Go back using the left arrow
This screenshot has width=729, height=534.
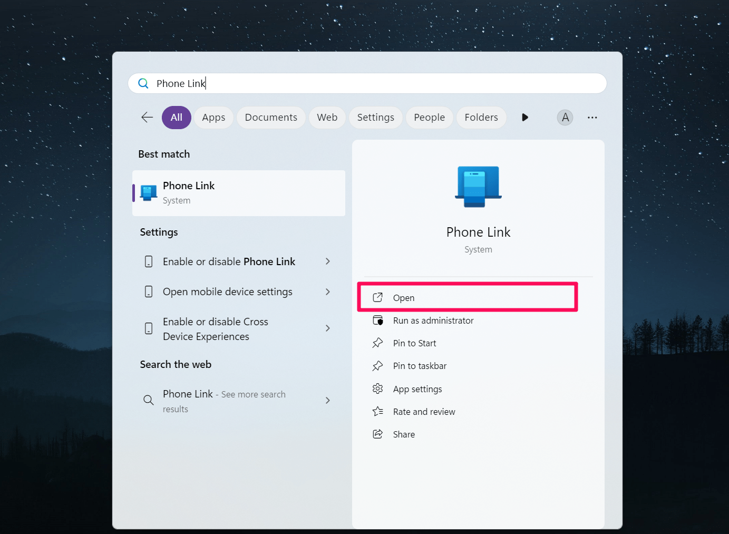147,117
